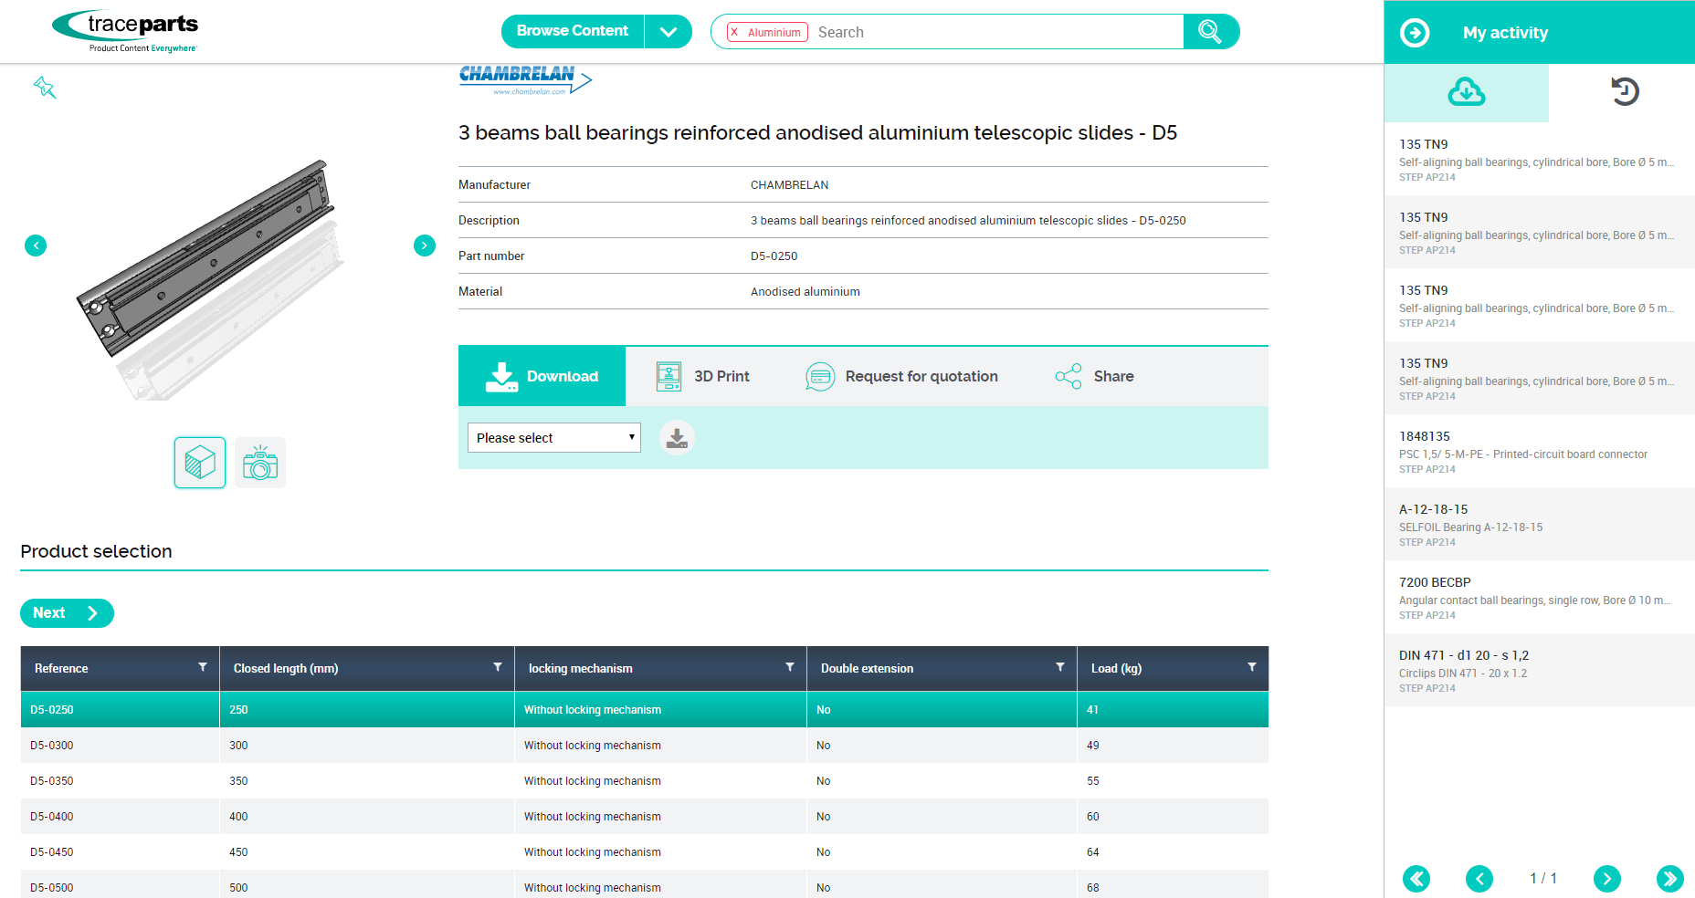1695x898 pixels.
Task: Select the camera snapshot view icon
Action: [x=260, y=463]
